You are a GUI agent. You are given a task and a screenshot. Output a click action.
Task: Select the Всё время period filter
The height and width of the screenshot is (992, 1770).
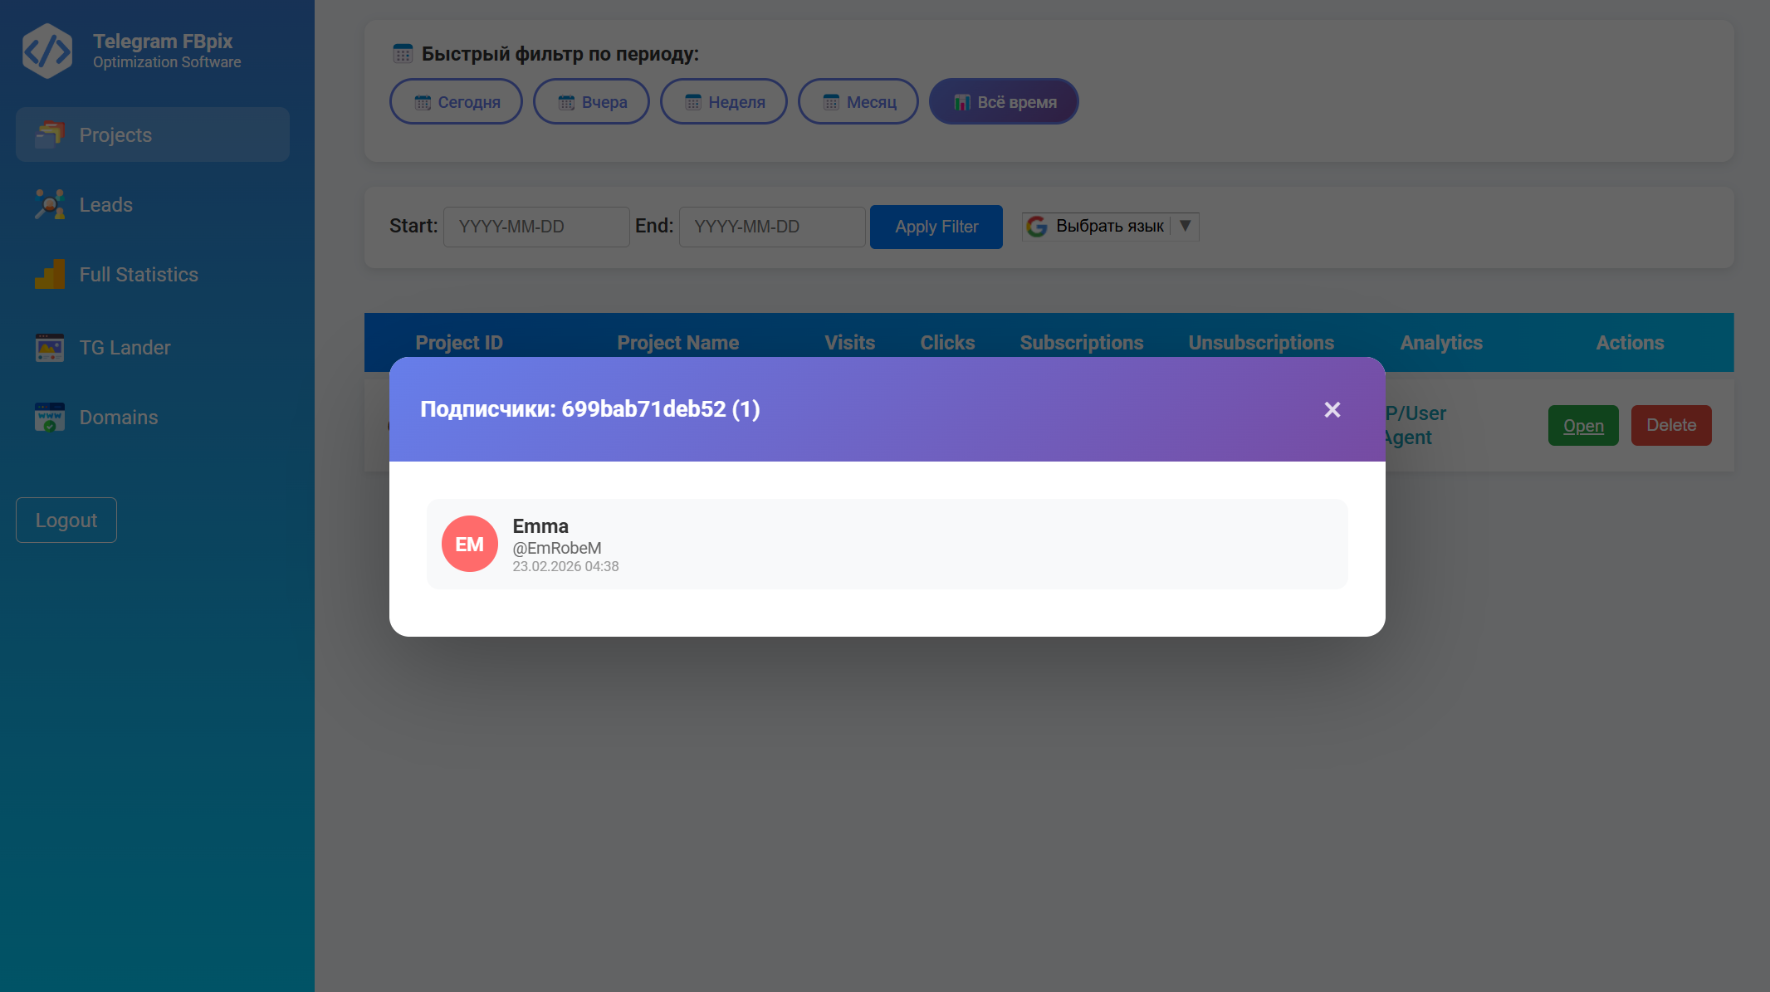click(1003, 102)
